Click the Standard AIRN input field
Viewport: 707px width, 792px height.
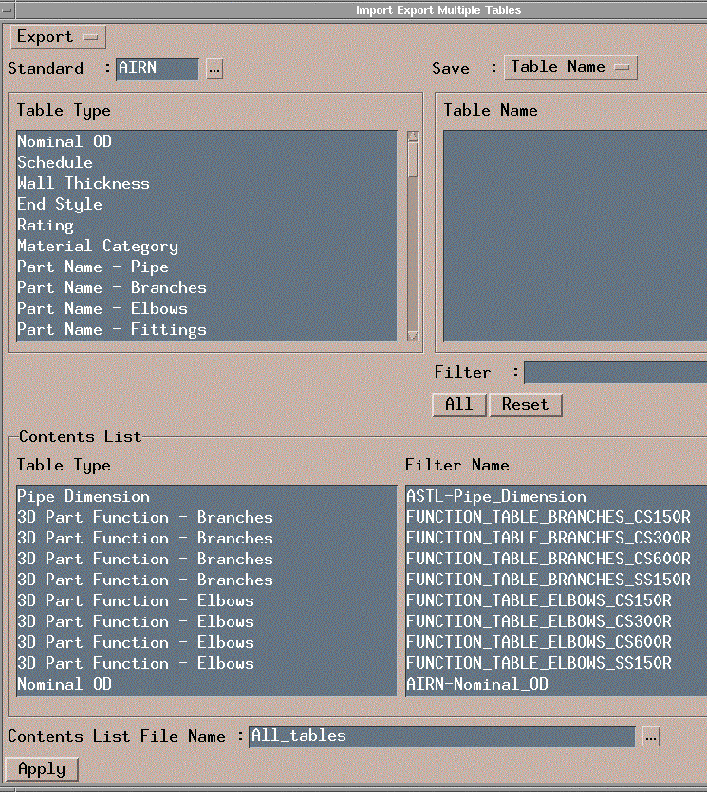[x=158, y=68]
